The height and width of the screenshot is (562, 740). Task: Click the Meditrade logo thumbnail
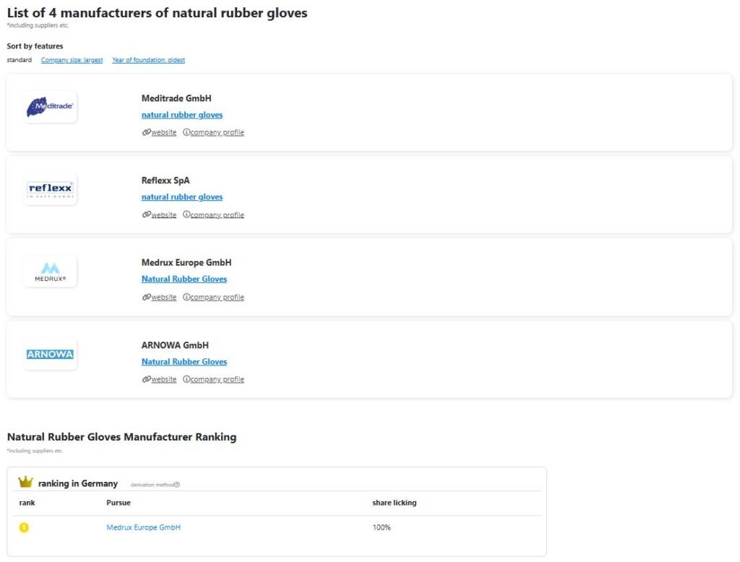tap(50, 107)
